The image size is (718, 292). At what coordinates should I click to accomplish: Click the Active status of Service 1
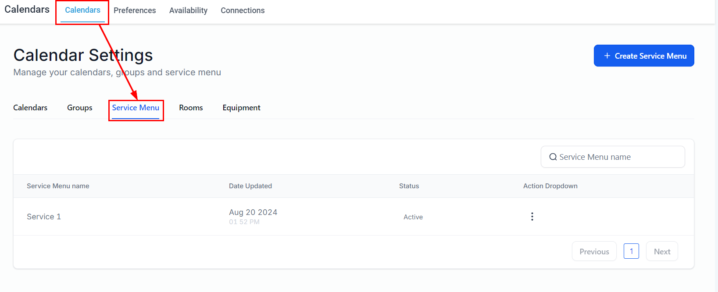[x=413, y=217]
